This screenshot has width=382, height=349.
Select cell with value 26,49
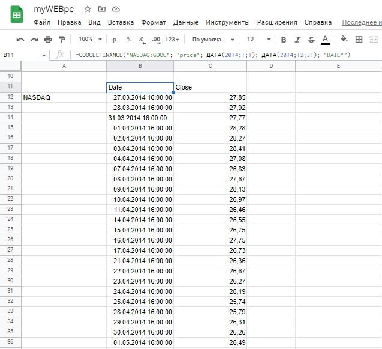coord(210,342)
